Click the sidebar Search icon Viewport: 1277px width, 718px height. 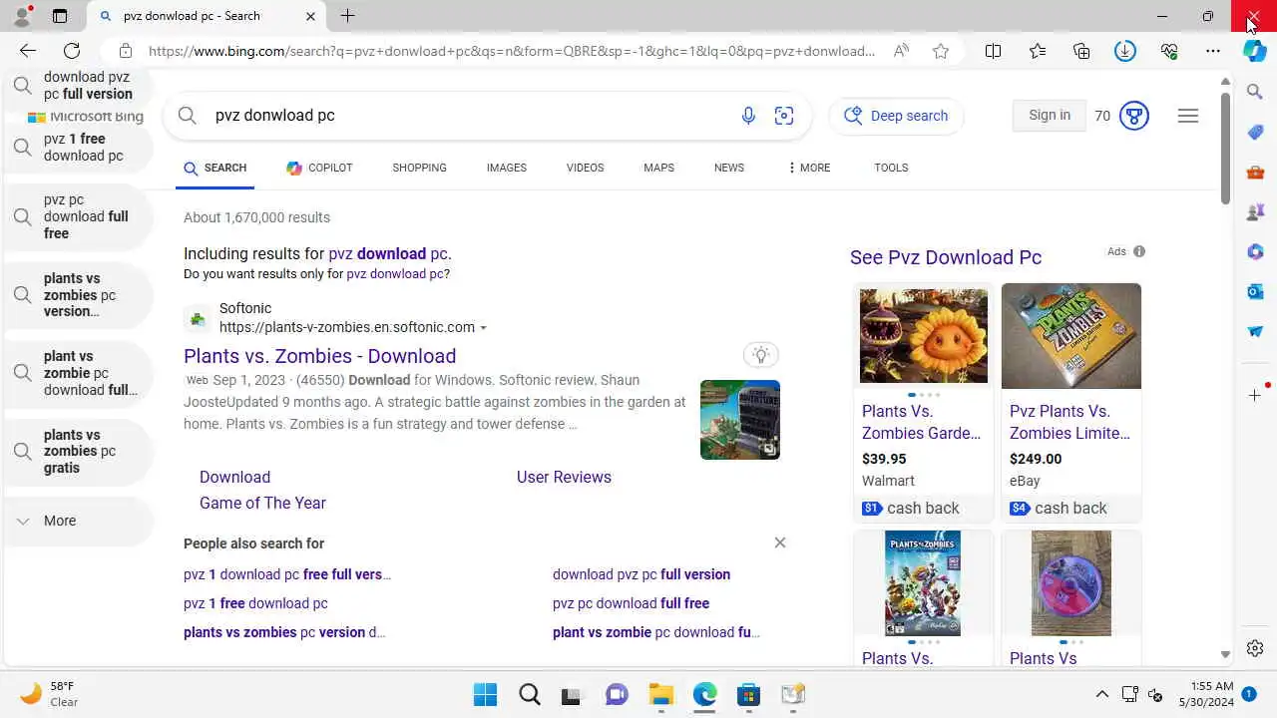point(1255,92)
